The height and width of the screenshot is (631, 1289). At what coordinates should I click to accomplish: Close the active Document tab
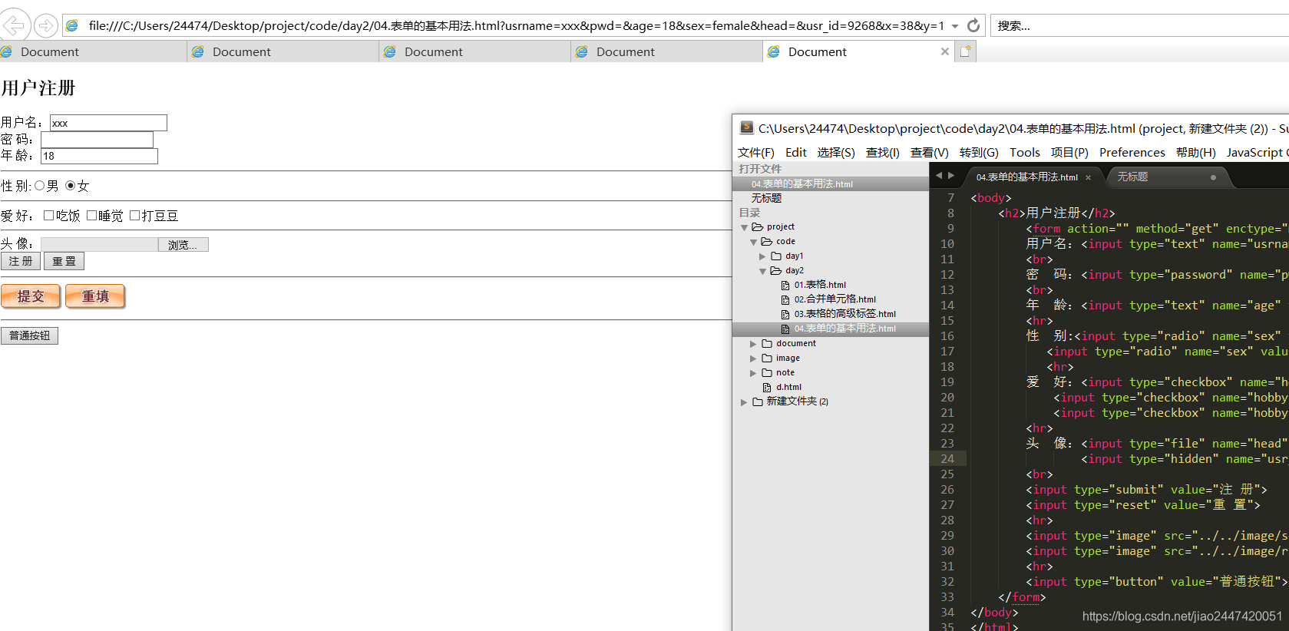pos(945,51)
